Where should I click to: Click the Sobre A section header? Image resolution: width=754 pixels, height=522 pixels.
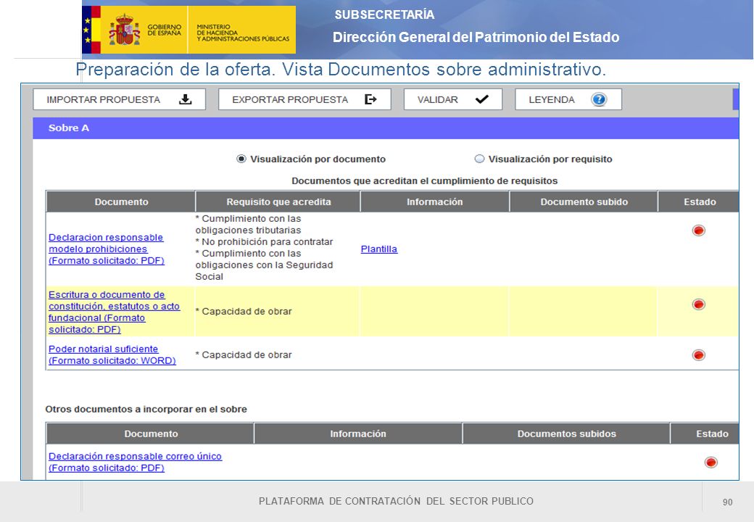pos(386,128)
